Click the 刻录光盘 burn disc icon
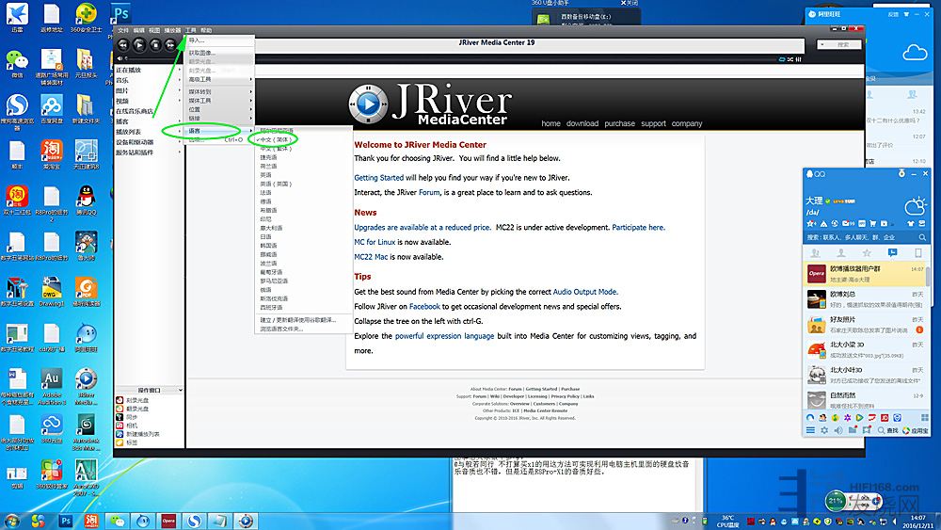This screenshot has width=941, height=530. pyautogui.click(x=120, y=401)
